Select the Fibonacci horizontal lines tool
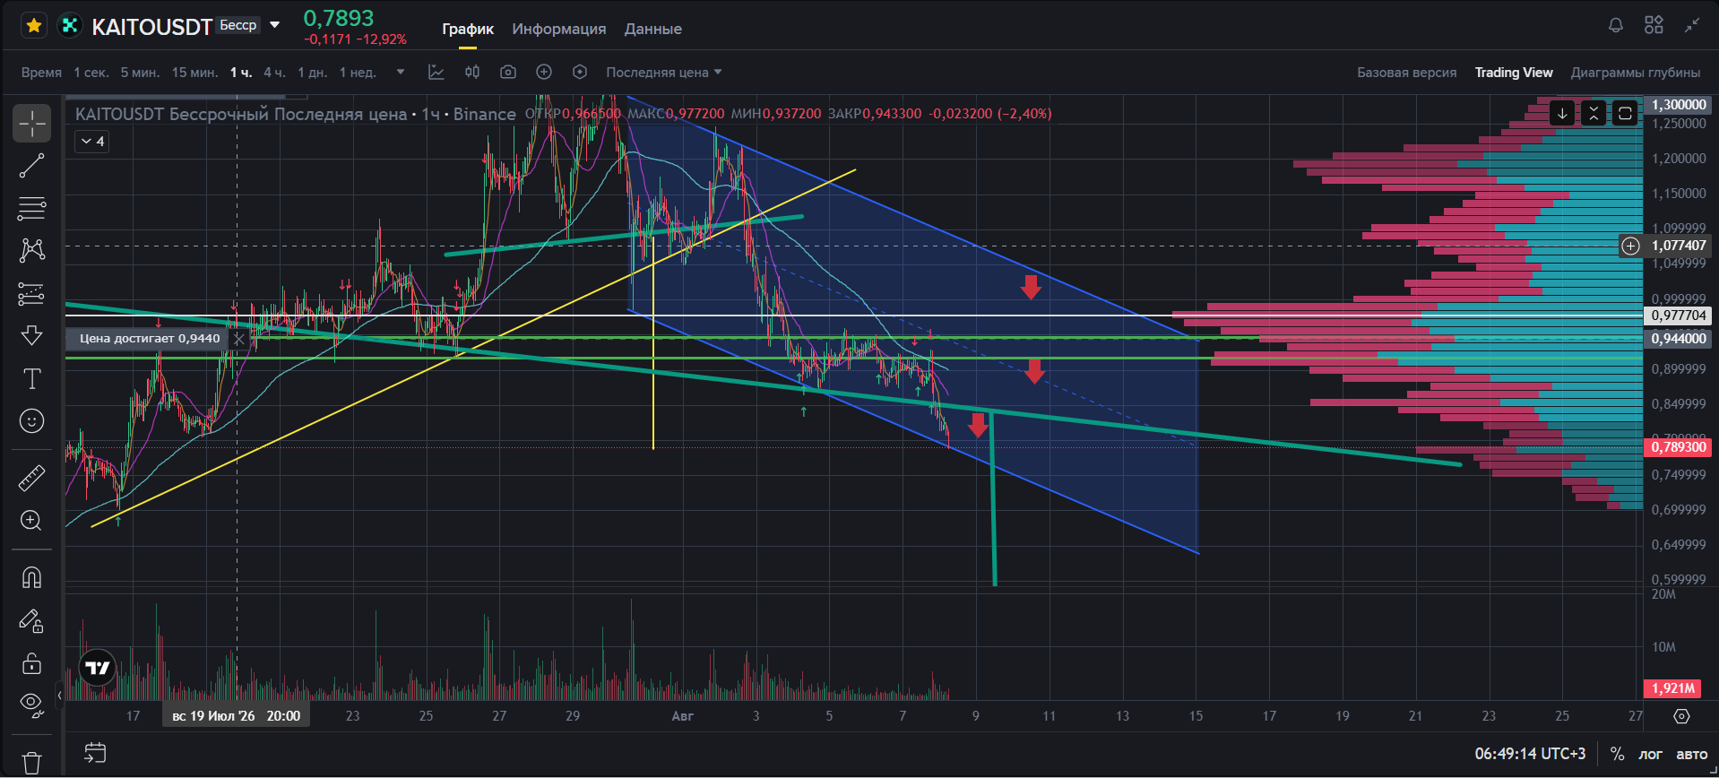 (31, 208)
